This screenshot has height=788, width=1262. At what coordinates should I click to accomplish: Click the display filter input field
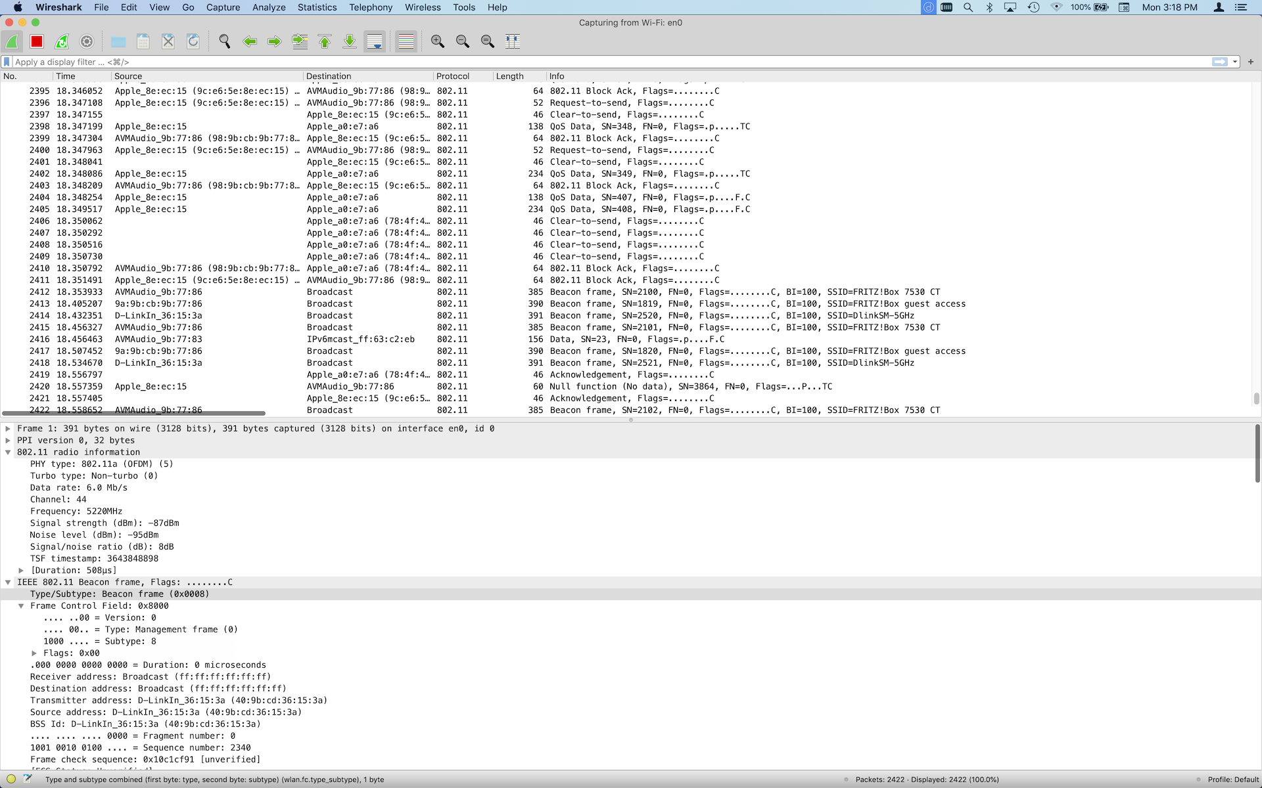tap(592, 62)
